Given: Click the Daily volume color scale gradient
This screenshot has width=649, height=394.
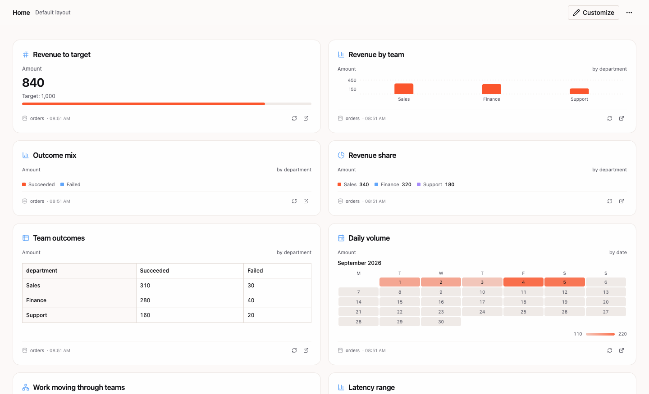Looking at the screenshot, I should pos(600,334).
